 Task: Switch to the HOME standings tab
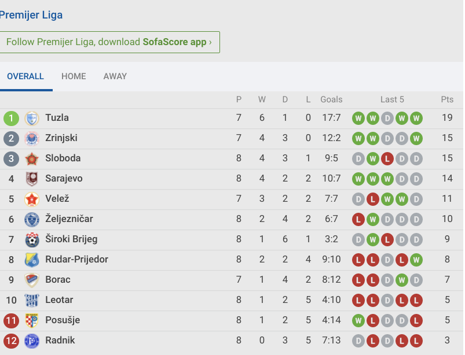click(74, 76)
